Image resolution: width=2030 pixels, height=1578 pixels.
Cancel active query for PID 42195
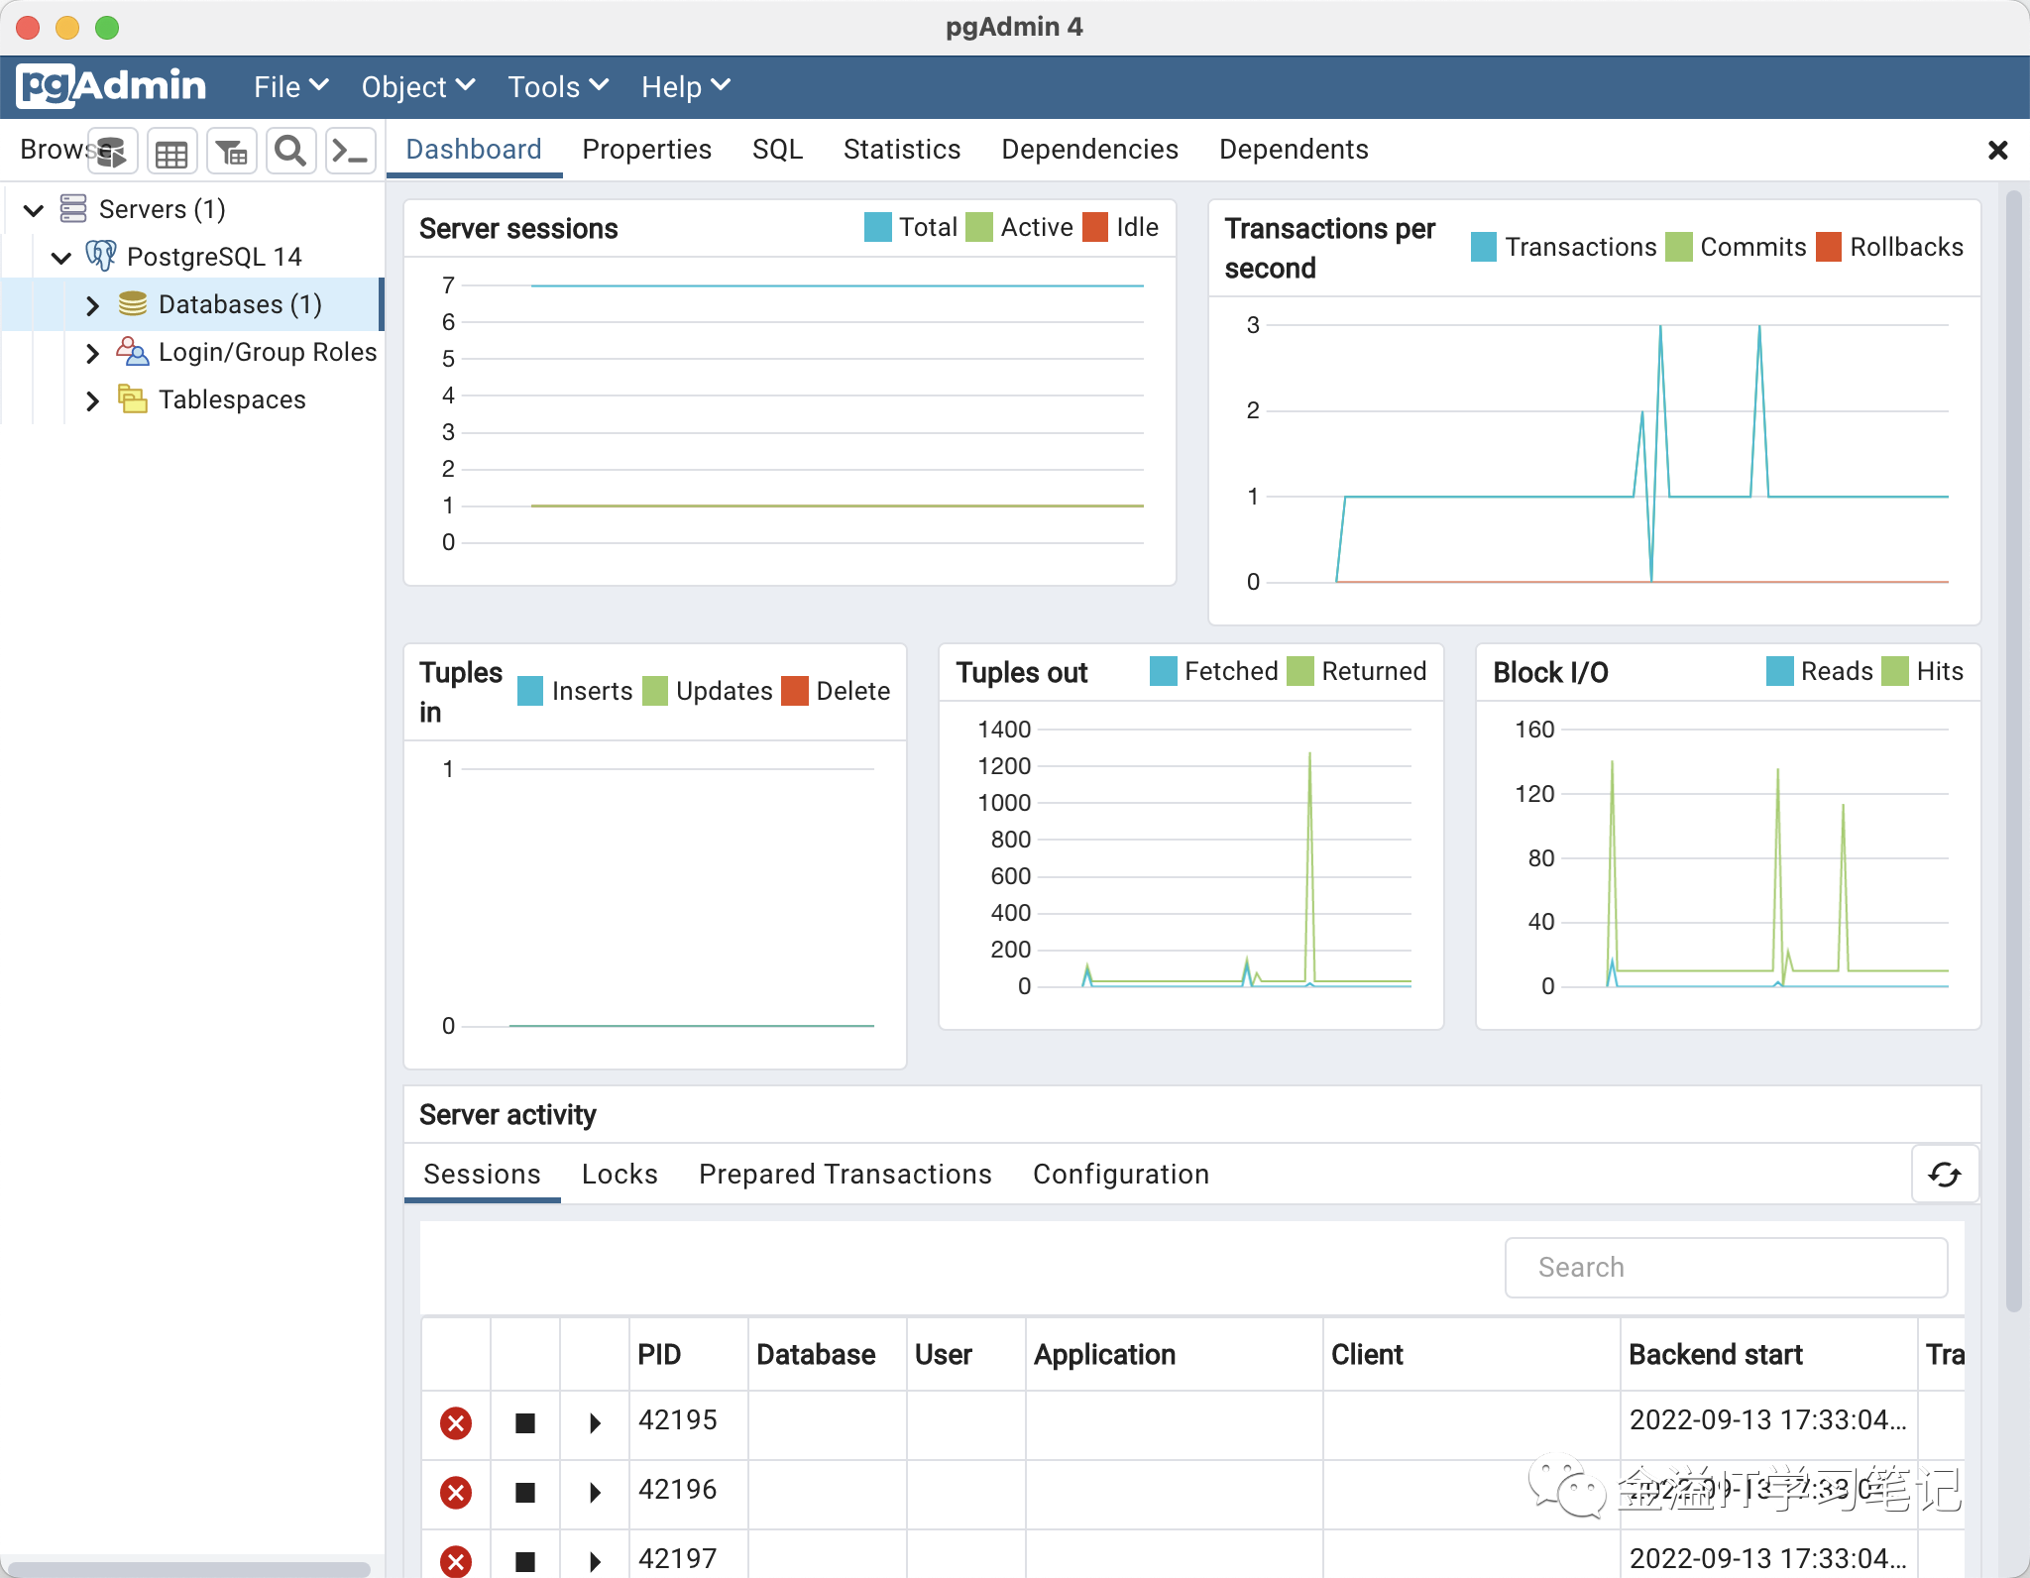(525, 1423)
